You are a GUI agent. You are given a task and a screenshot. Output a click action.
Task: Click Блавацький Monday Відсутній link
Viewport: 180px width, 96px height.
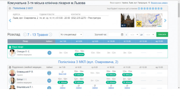62,74
